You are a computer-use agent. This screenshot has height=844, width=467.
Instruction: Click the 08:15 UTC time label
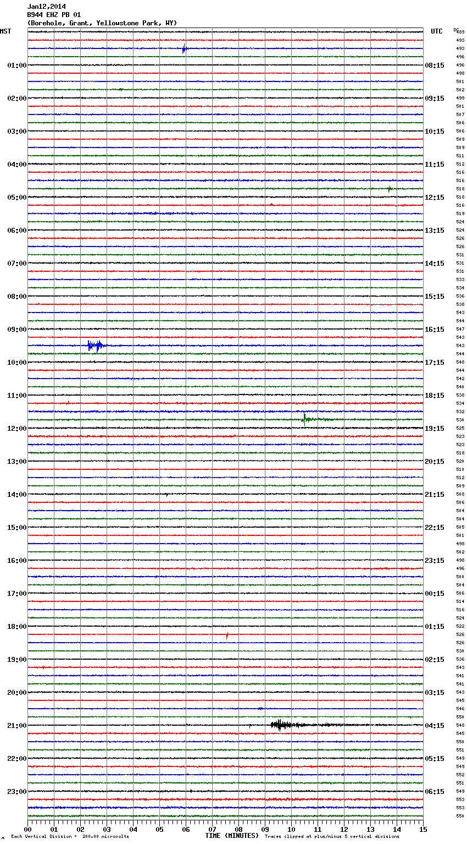click(x=435, y=65)
